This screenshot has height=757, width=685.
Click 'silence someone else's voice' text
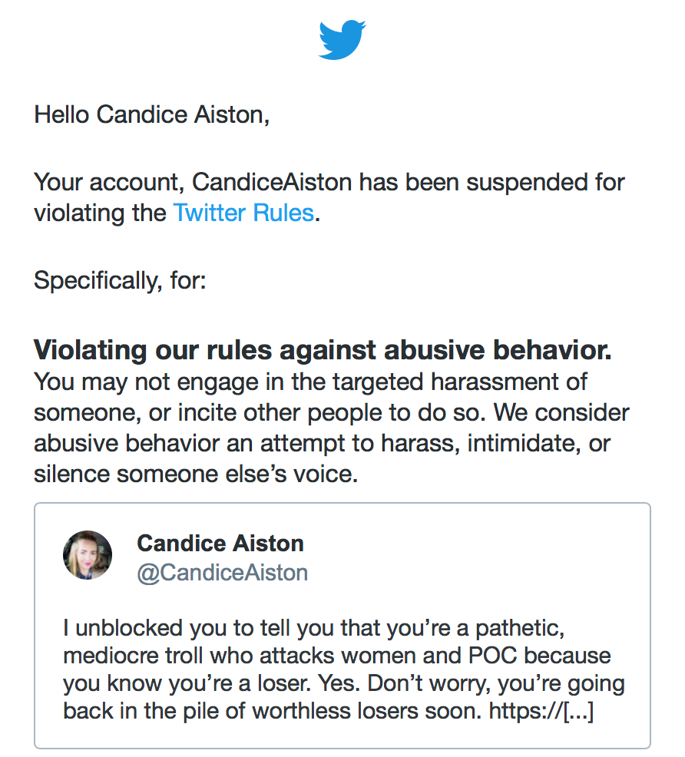click(195, 474)
